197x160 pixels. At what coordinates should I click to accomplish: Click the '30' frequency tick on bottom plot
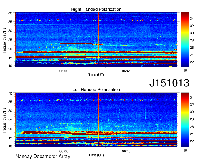tap(10, 111)
